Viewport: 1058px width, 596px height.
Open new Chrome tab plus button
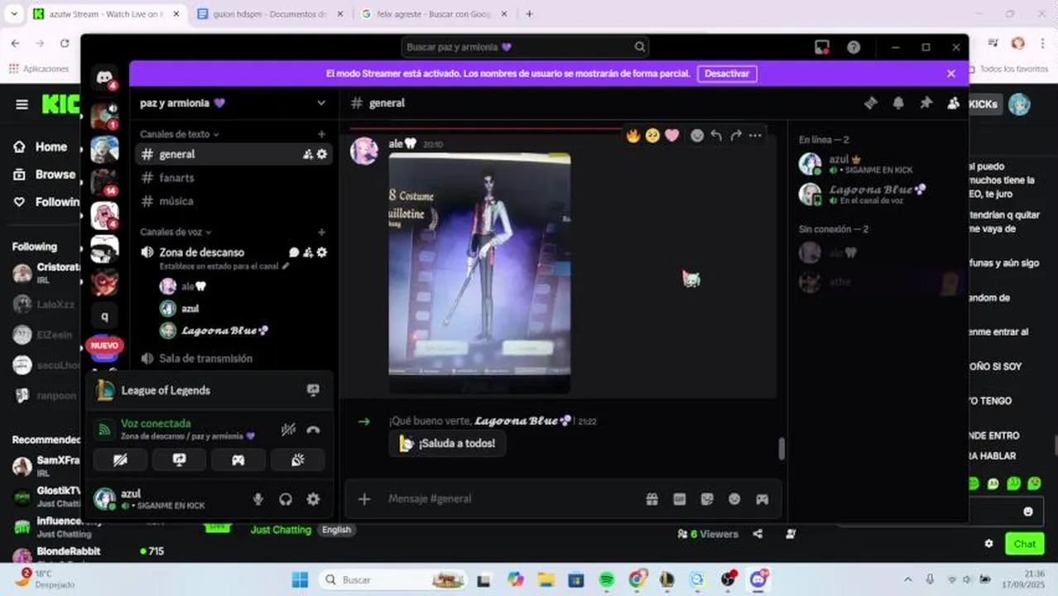tap(530, 14)
